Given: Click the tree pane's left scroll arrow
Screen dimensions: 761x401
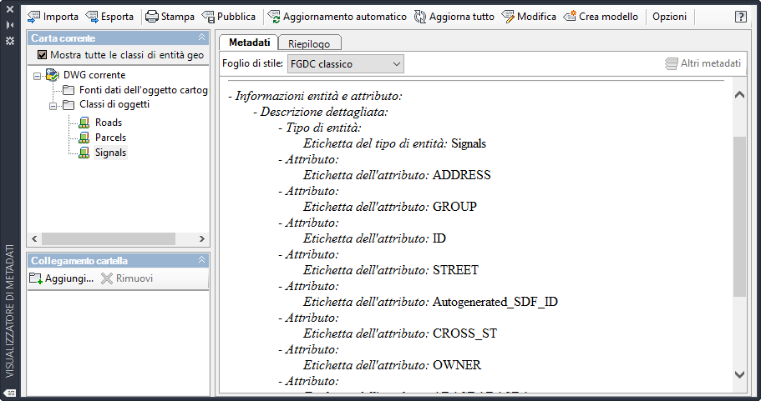Looking at the screenshot, I should (34, 238).
